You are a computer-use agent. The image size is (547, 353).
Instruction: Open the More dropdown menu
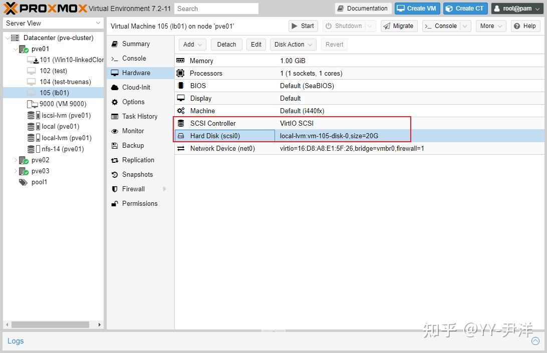coord(490,26)
